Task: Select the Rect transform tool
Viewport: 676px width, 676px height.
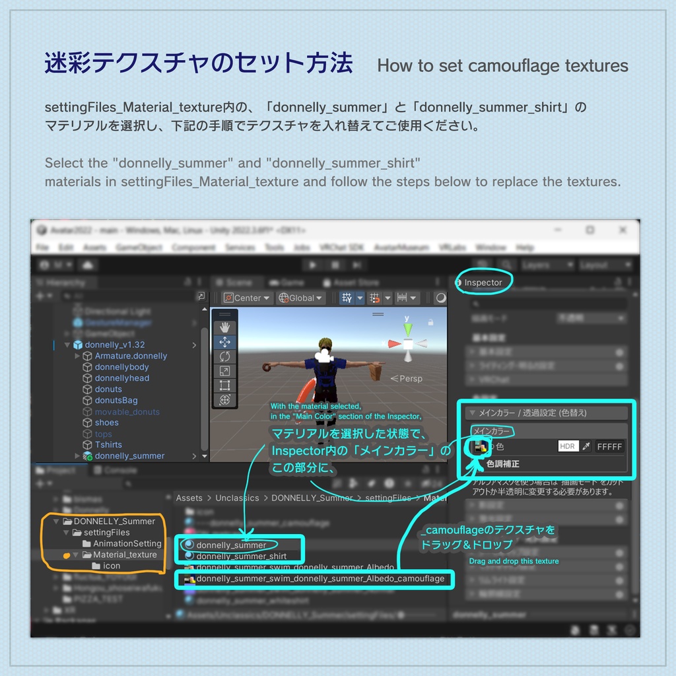Action: [x=224, y=385]
